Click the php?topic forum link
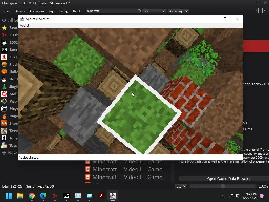 click(x=256, y=84)
